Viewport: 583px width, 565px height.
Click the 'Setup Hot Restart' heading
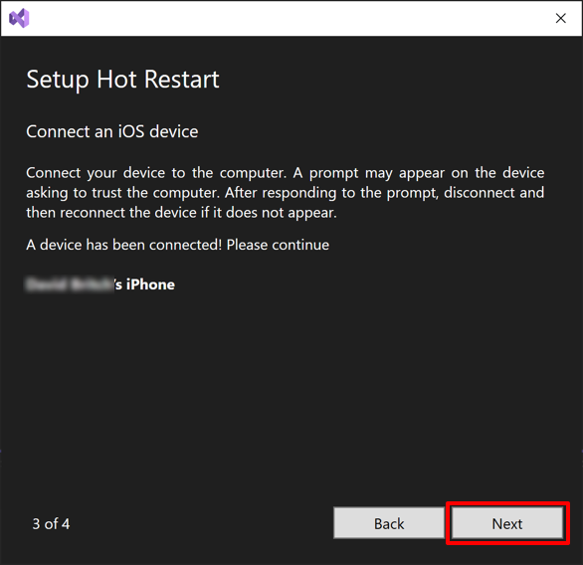point(122,80)
